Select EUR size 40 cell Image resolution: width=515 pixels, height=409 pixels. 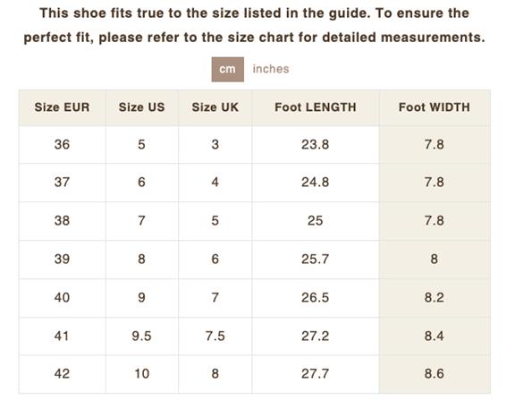point(62,297)
